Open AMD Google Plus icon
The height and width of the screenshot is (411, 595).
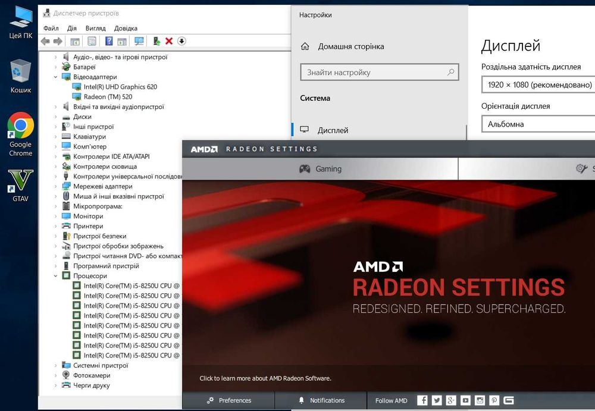point(451,400)
